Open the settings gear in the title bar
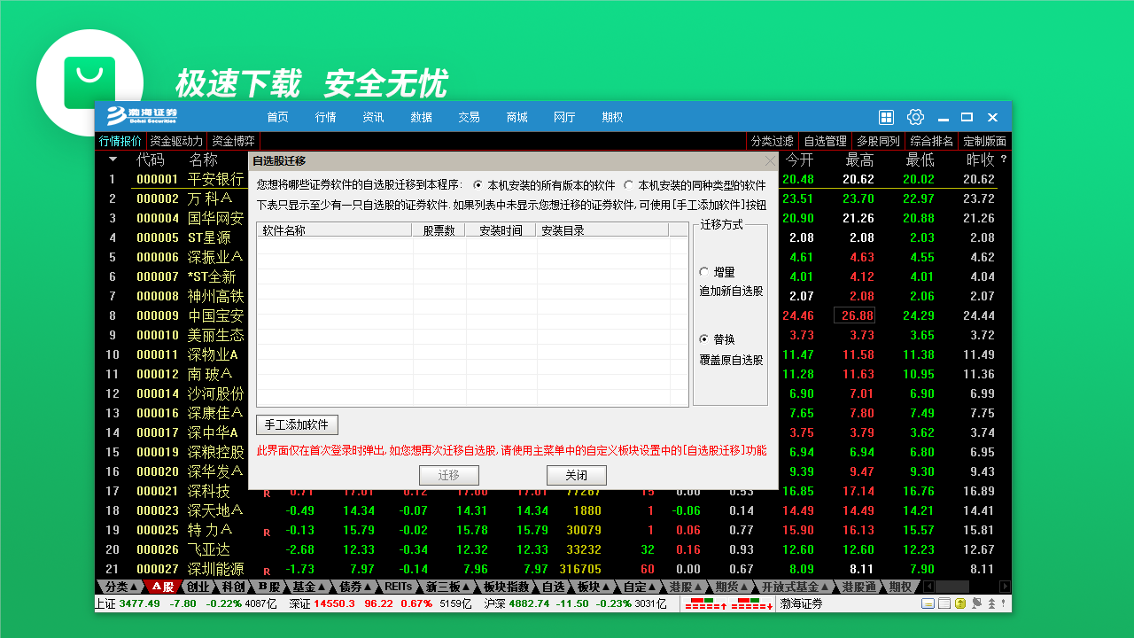This screenshot has width=1134, height=638. pos(915,116)
